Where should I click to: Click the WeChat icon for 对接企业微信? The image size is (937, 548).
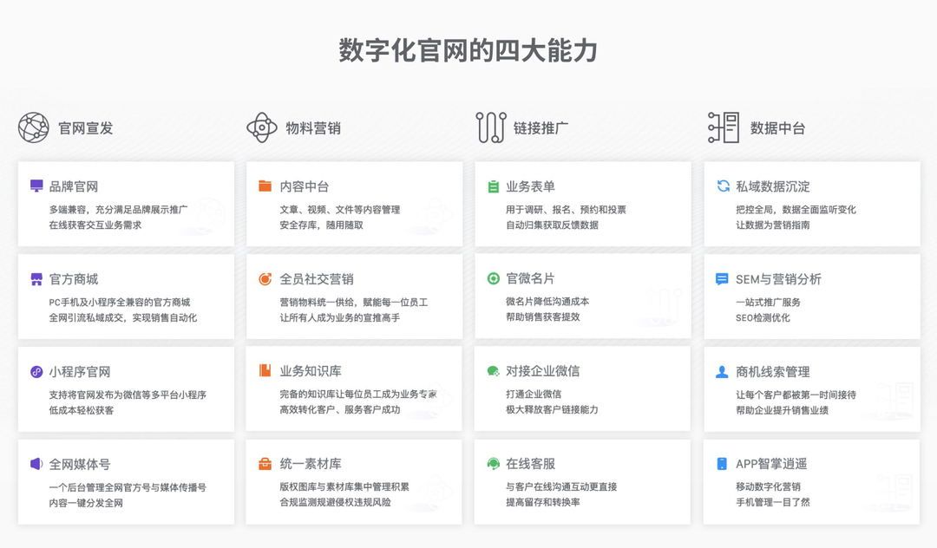(493, 371)
